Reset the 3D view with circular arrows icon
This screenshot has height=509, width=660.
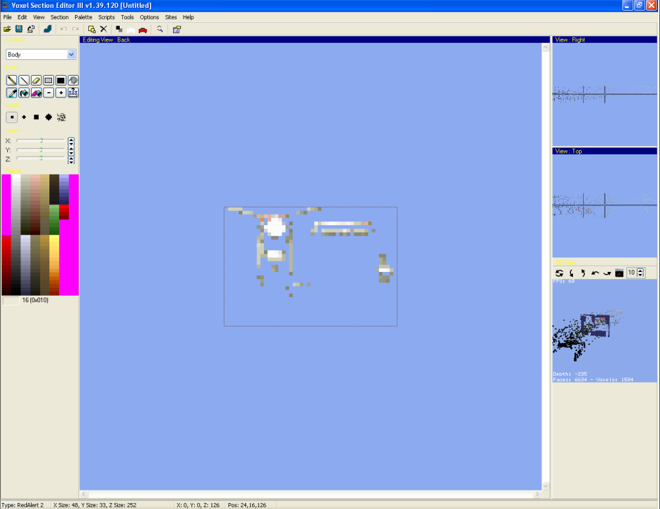559,273
